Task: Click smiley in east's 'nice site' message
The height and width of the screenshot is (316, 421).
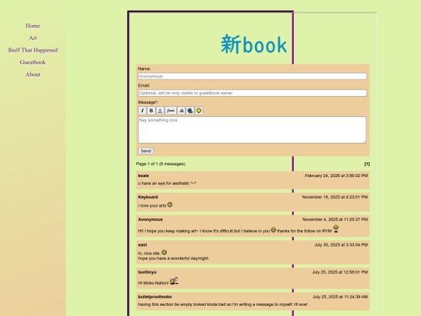Action: coord(164,252)
